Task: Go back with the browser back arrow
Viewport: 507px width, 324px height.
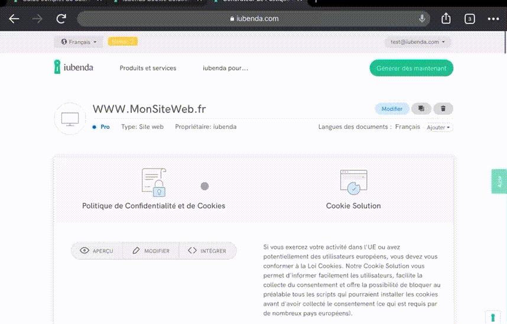Action: (14, 19)
